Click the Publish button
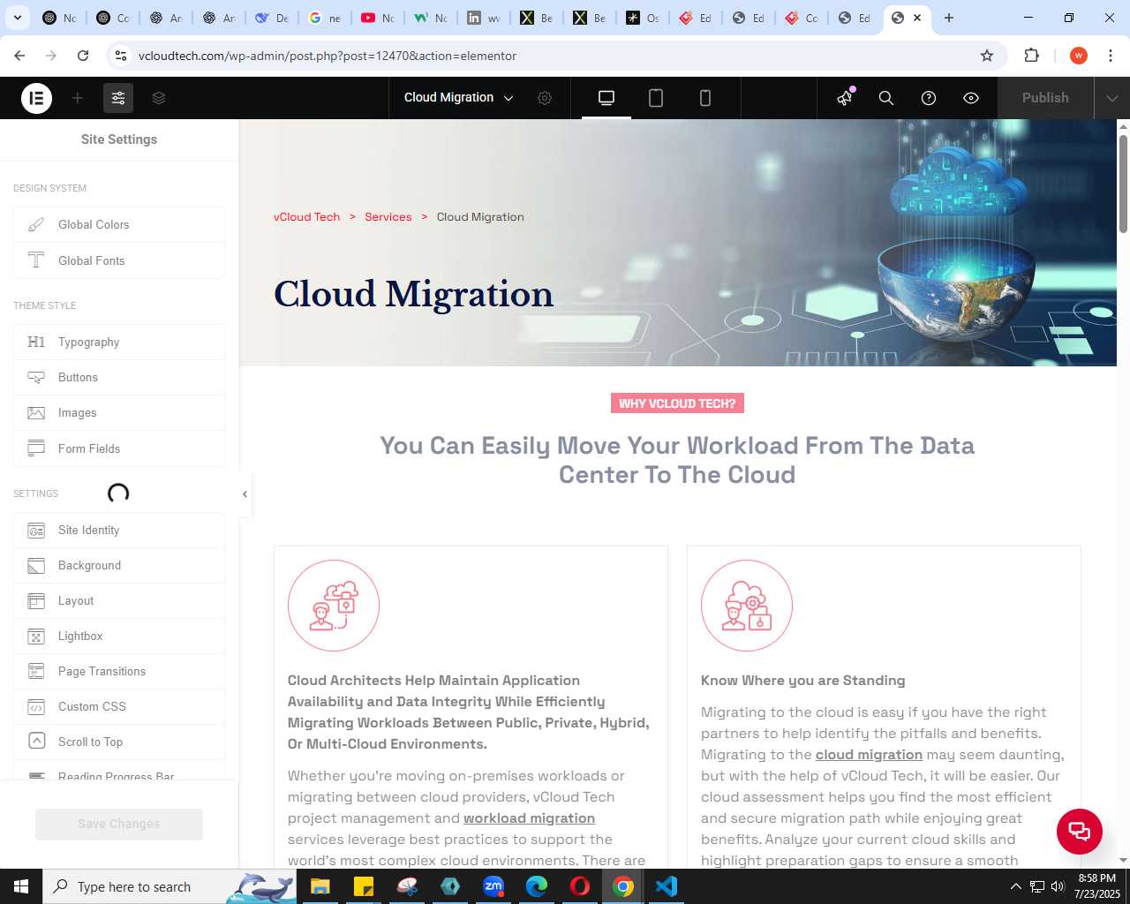Image resolution: width=1130 pixels, height=904 pixels. pyautogui.click(x=1045, y=98)
